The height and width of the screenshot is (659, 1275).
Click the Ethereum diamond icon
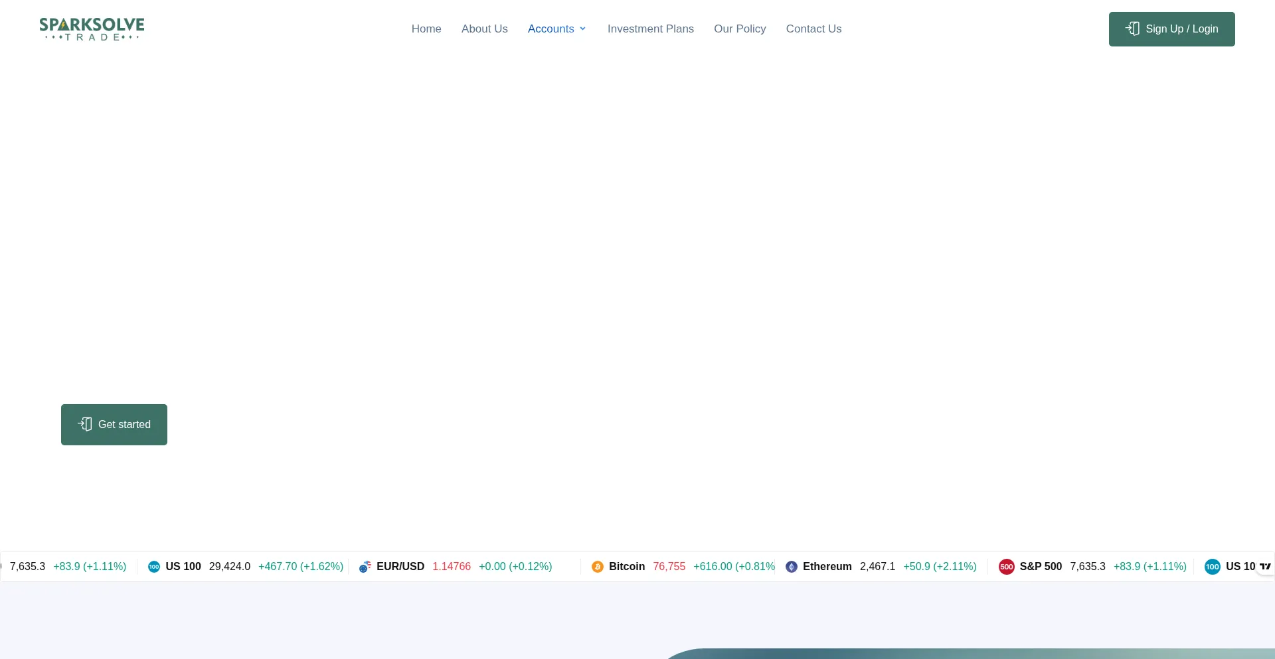pos(792,567)
